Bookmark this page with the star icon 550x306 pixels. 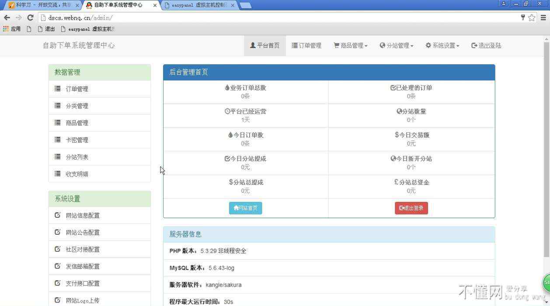[x=532, y=17]
